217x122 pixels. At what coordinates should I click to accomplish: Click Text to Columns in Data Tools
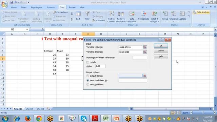(111, 17)
